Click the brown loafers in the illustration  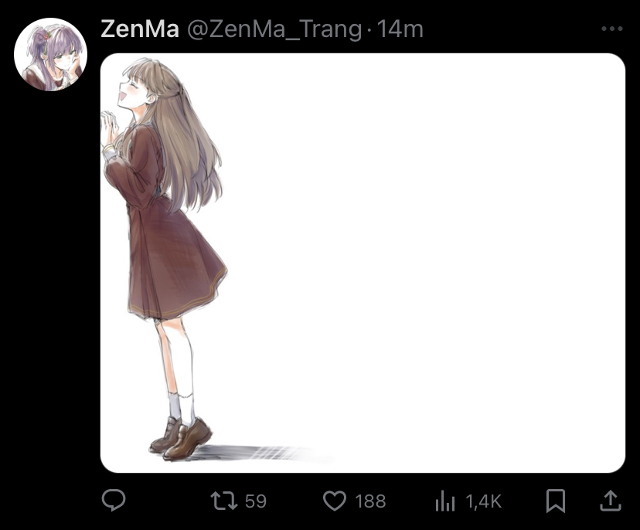(180, 439)
